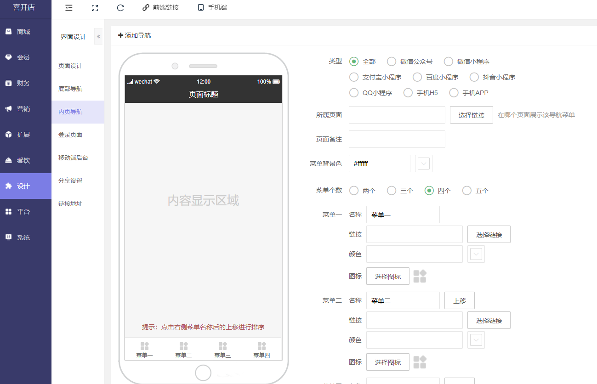
Task: Click the 营销 megaphone icon
Action: tap(8, 109)
